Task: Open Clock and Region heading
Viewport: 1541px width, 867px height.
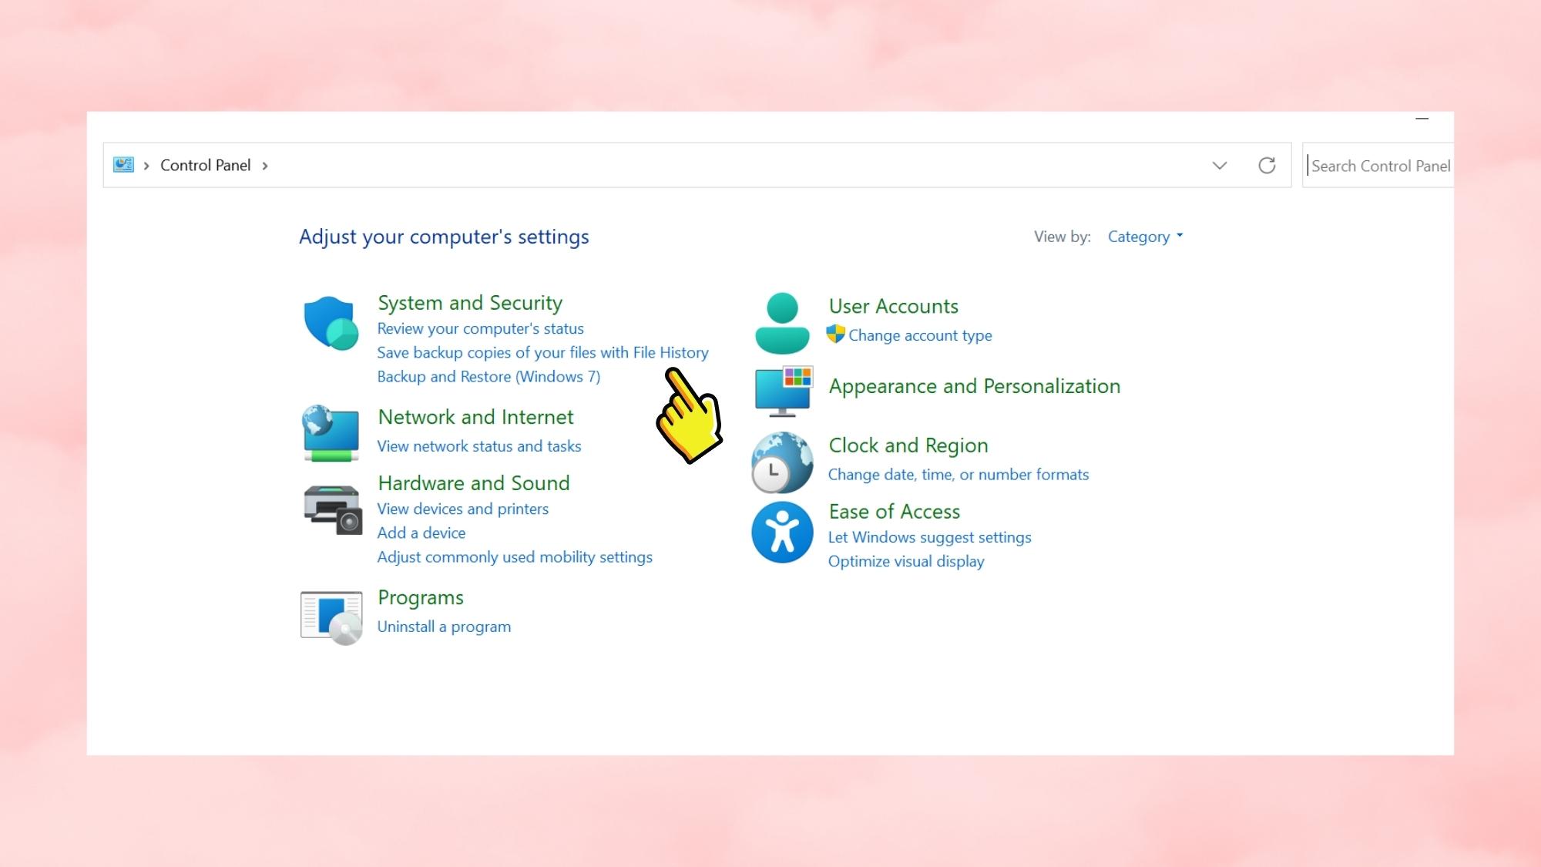Action: click(908, 445)
